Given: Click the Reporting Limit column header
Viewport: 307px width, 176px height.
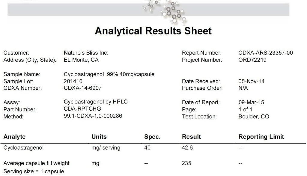Looking at the screenshot, I should (x=261, y=137).
